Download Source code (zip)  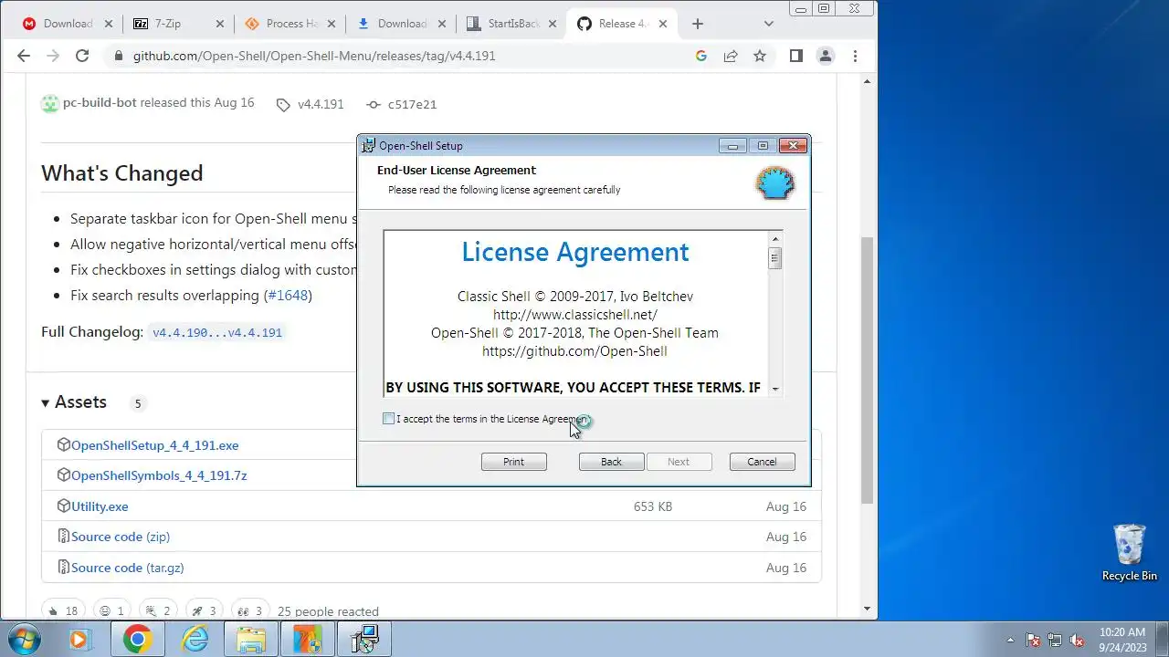tap(121, 537)
